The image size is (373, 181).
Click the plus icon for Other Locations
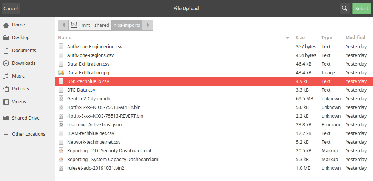[x=6, y=134]
